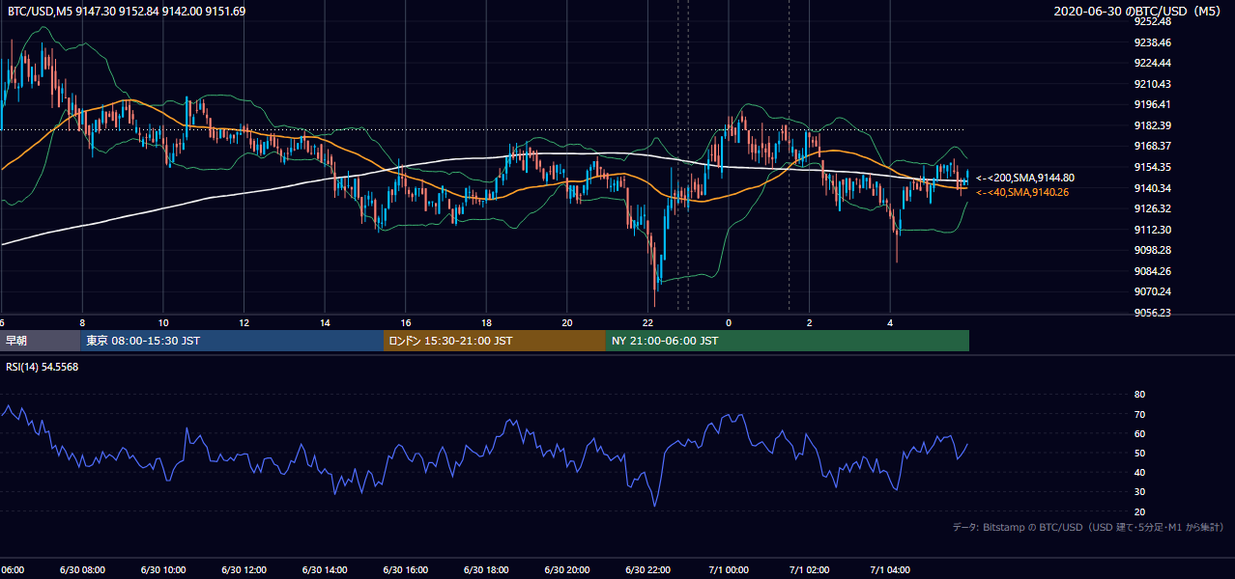Click RSI axis level 60
Image resolution: width=1235 pixels, height=579 pixels.
coord(1140,433)
